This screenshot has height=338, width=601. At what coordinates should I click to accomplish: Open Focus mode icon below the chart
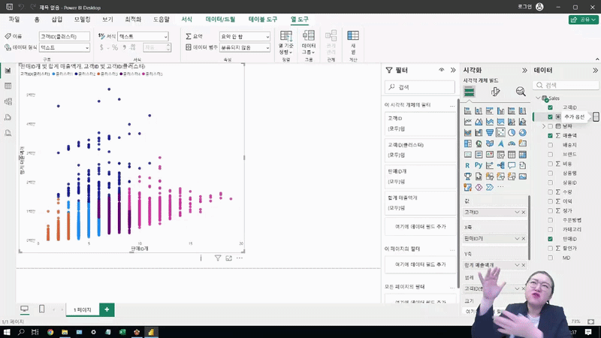tap(228, 258)
